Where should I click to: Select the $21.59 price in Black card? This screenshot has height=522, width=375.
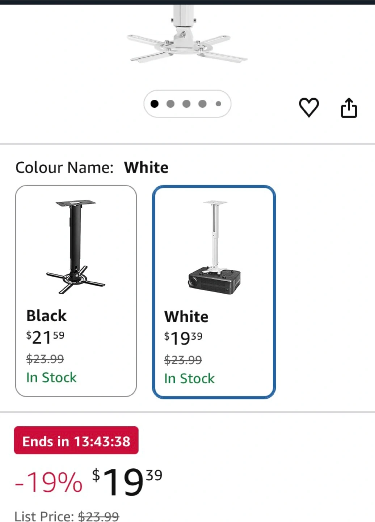[x=45, y=337]
